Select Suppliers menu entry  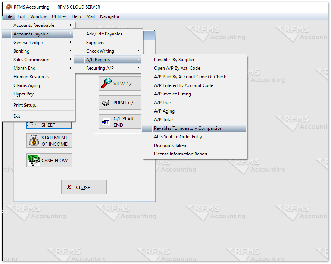pos(108,43)
